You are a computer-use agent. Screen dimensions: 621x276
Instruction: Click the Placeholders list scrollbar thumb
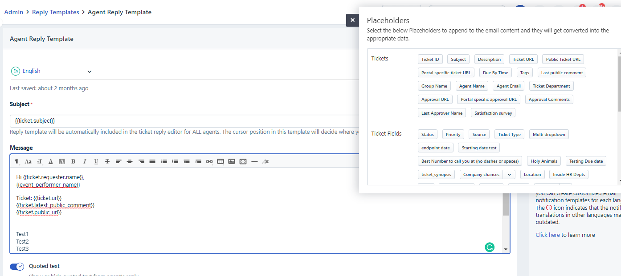coord(619,84)
